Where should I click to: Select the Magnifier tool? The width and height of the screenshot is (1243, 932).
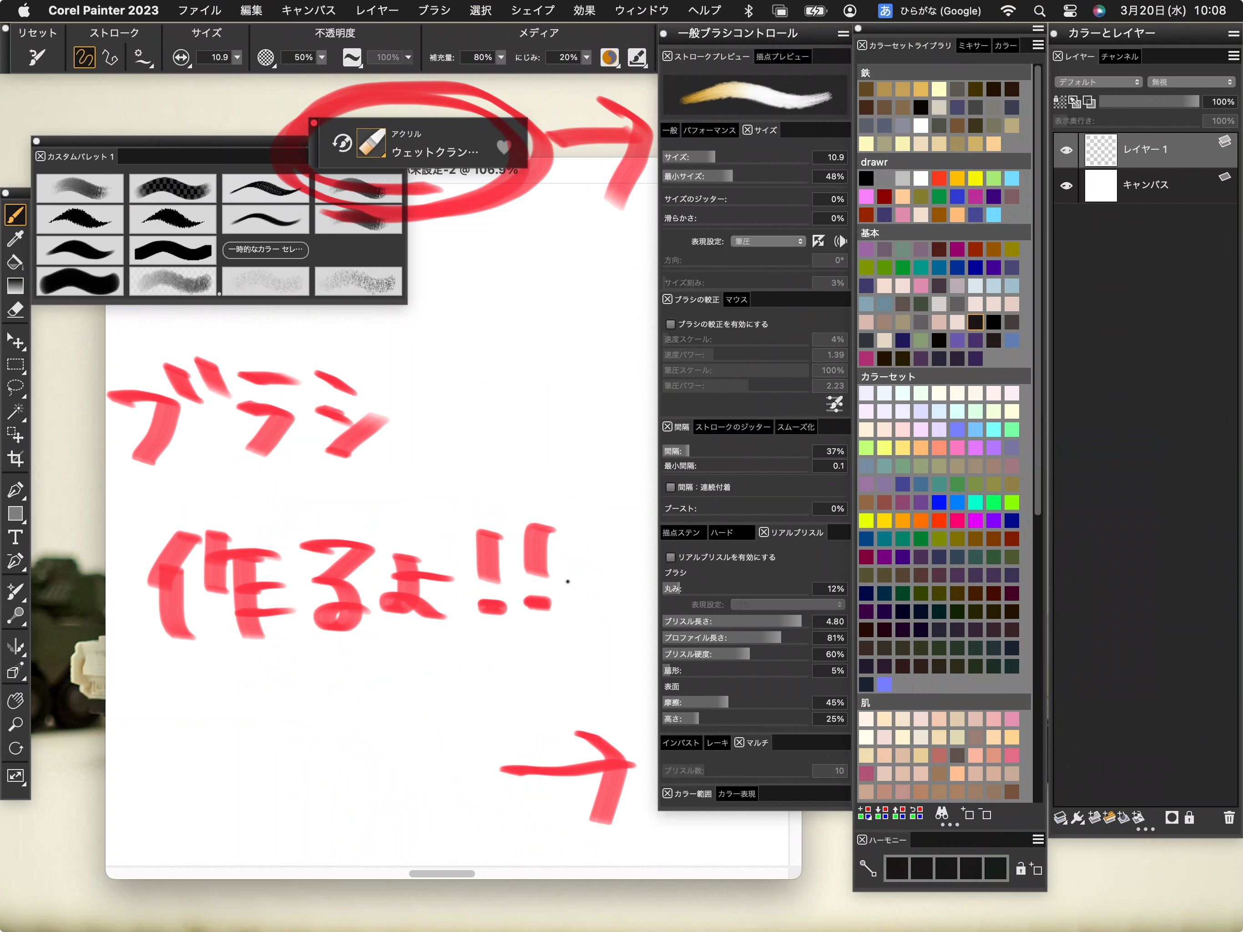15,724
